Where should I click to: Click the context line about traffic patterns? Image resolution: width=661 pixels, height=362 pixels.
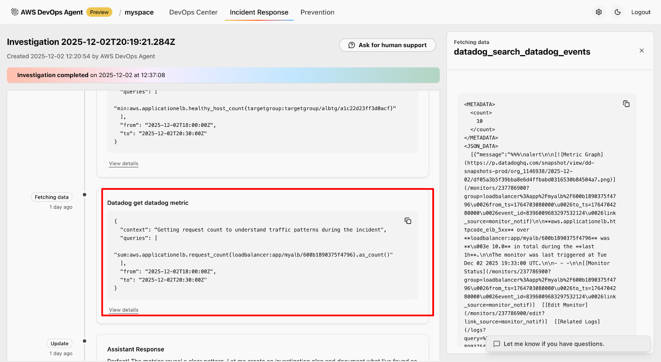point(253,230)
